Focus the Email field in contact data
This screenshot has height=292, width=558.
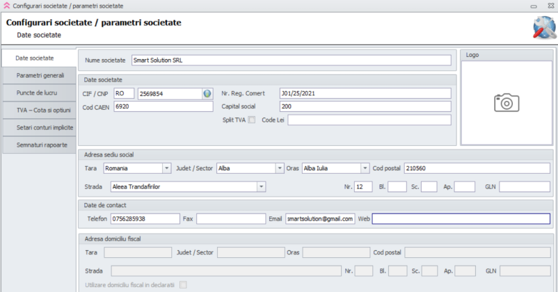coord(320,219)
